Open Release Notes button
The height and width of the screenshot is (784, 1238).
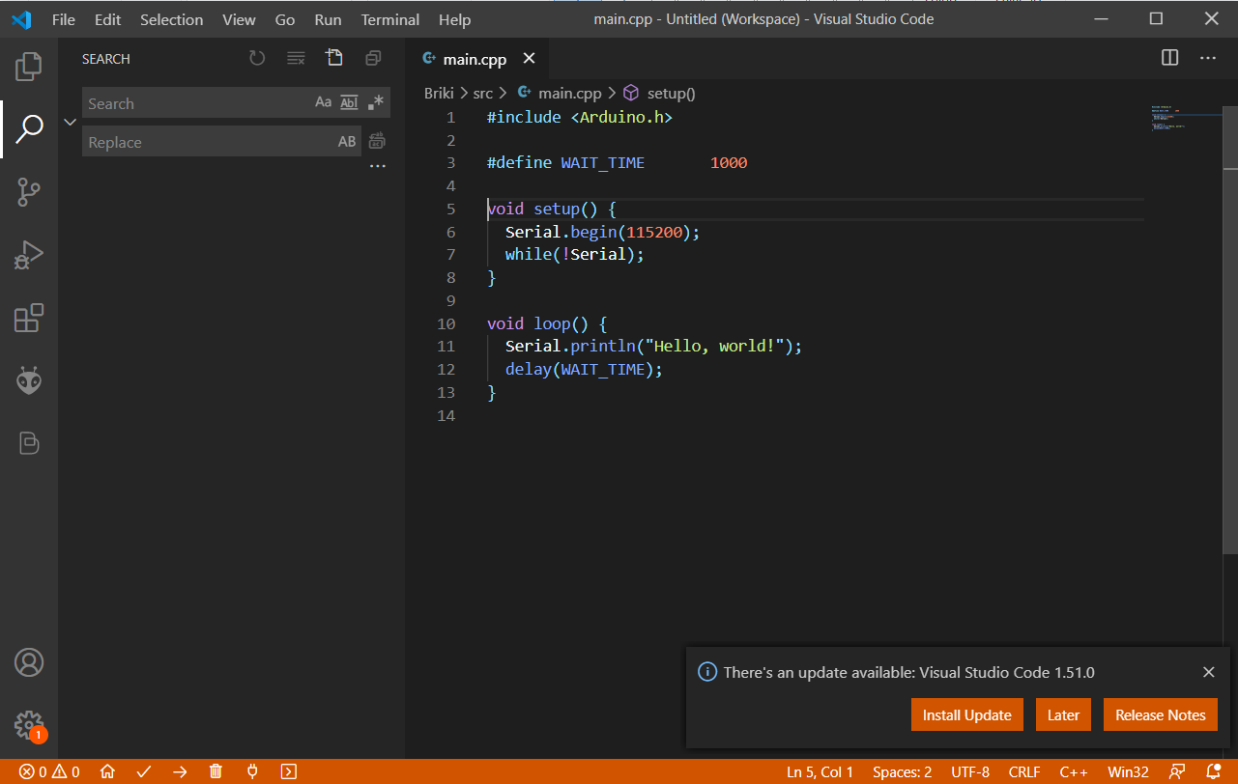coord(1161,715)
